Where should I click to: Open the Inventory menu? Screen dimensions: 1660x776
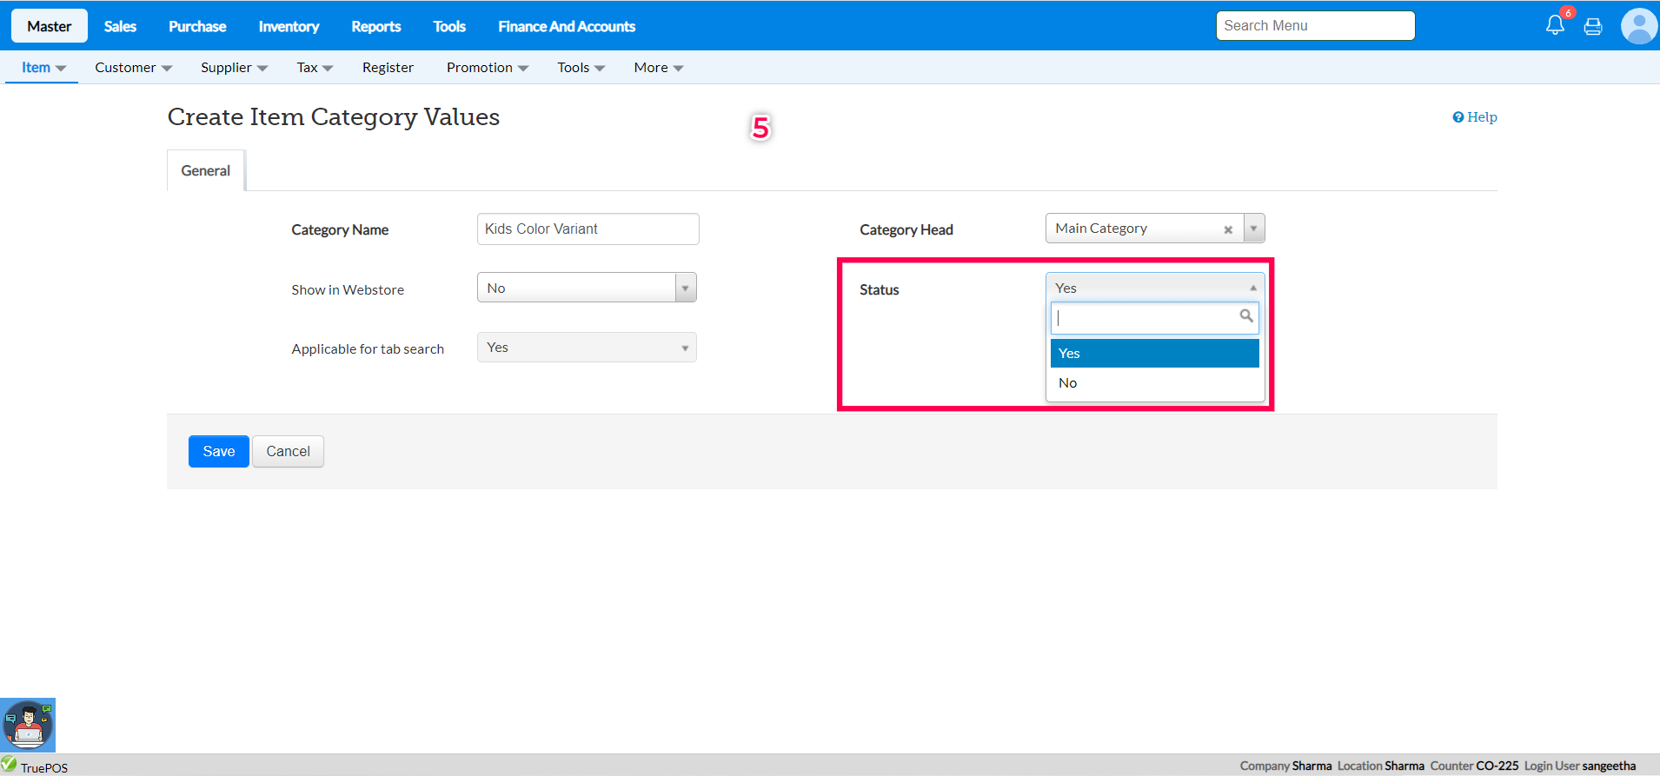[289, 26]
